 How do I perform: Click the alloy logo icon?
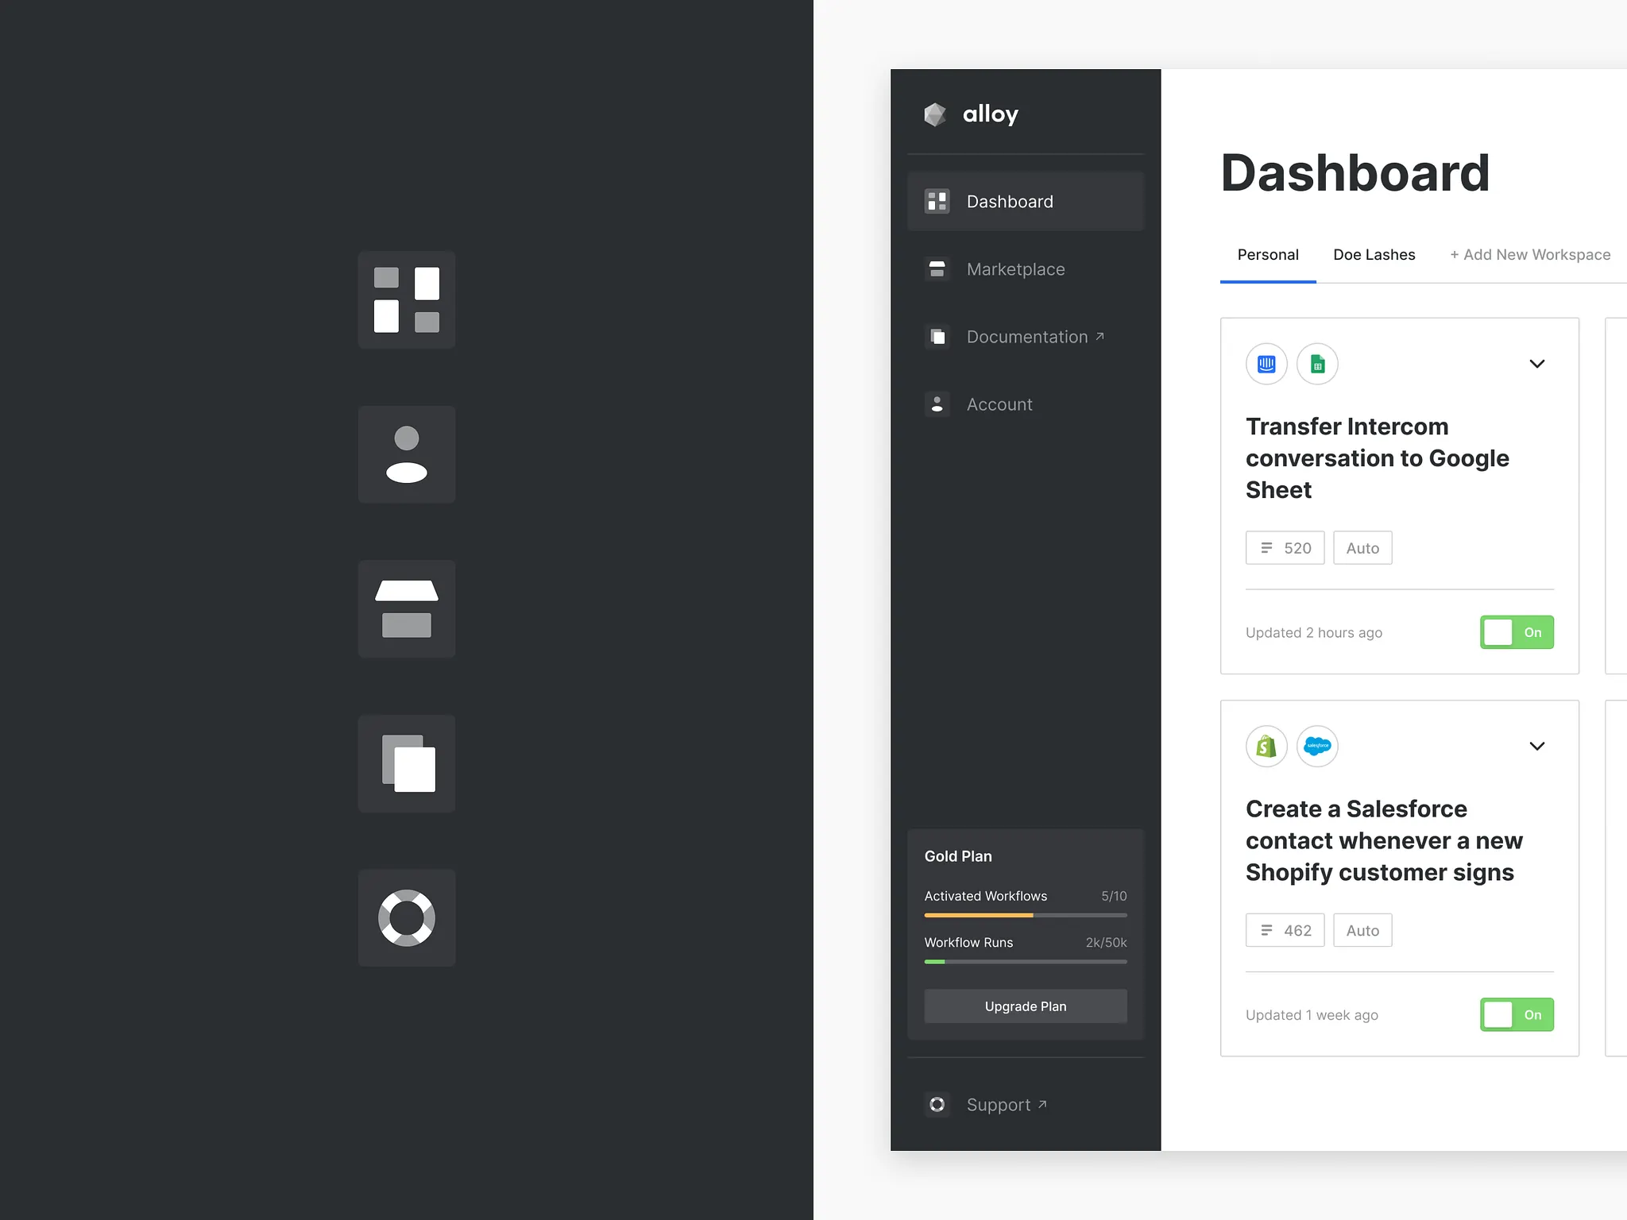coord(935,114)
